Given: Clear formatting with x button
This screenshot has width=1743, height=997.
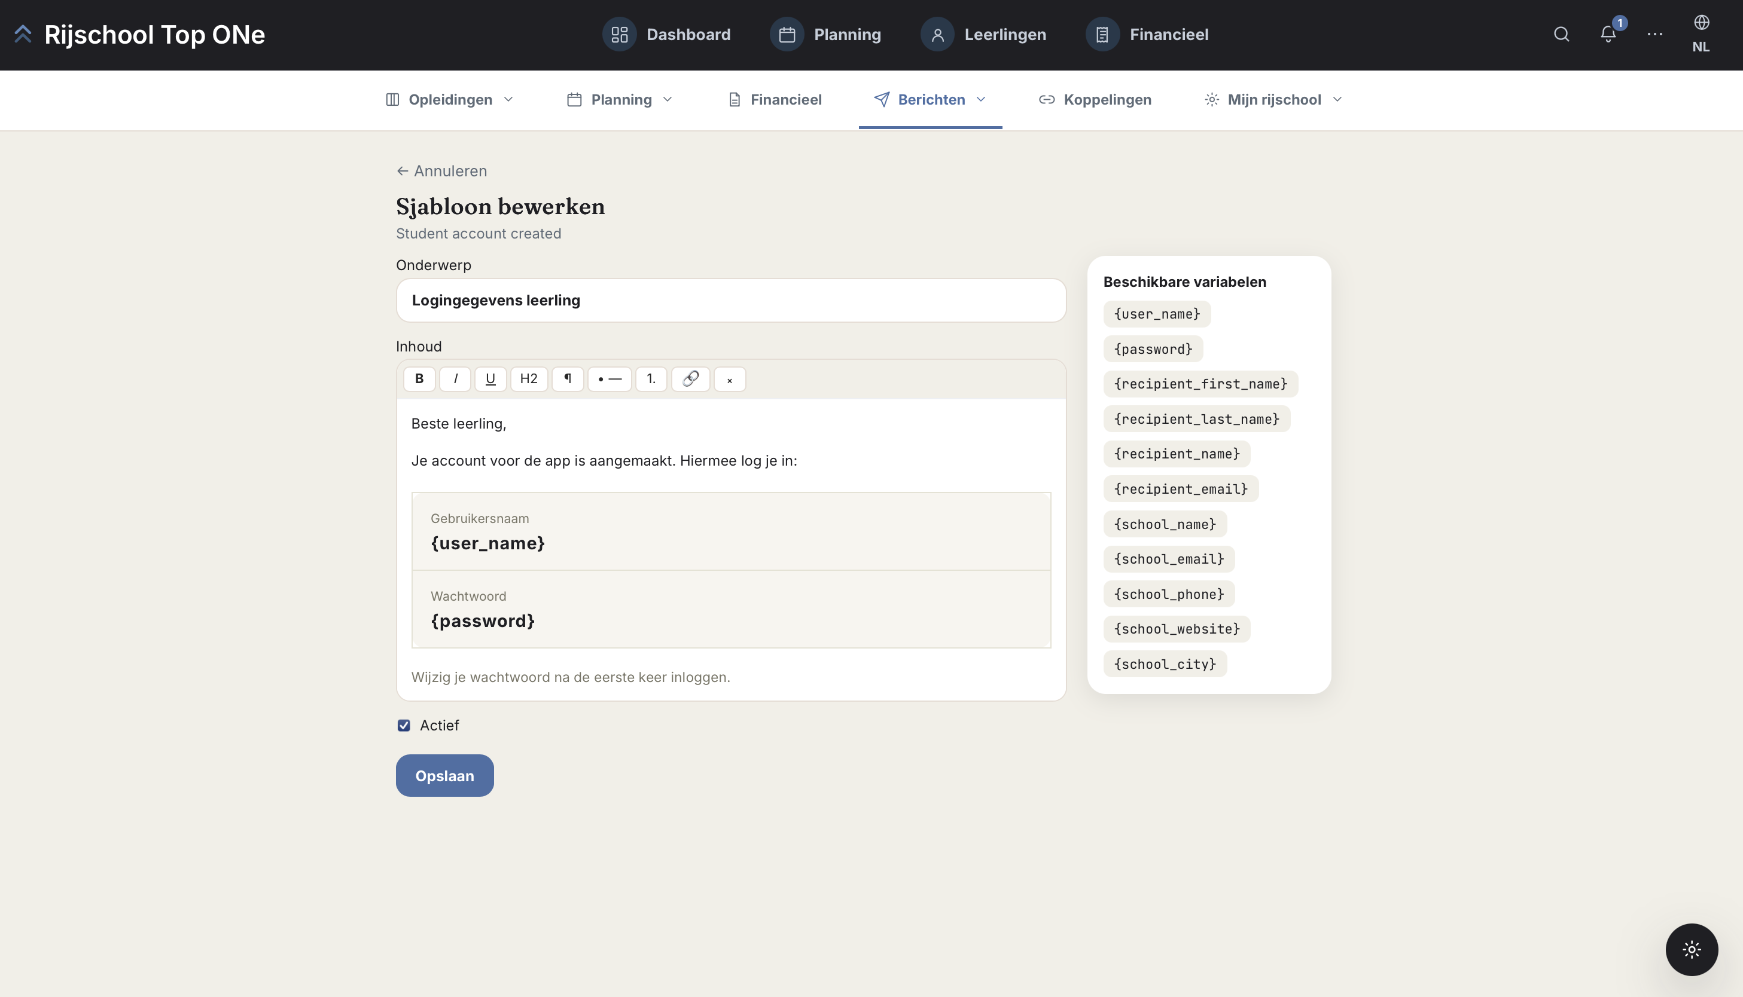Looking at the screenshot, I should click(730, 379).
